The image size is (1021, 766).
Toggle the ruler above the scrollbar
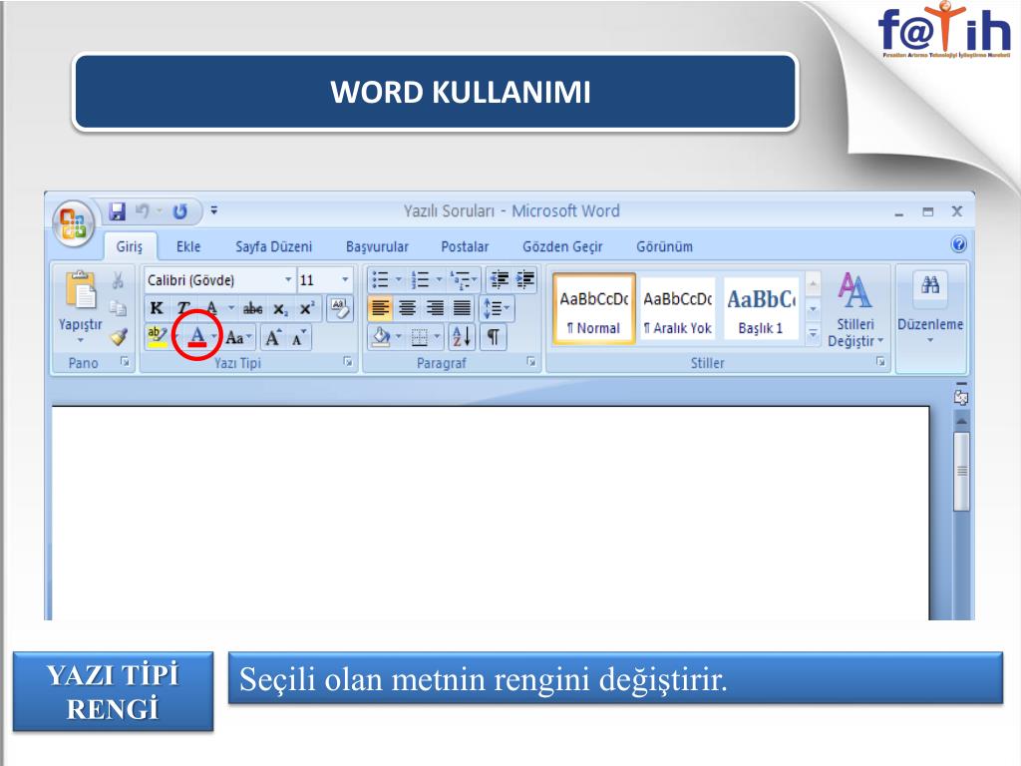(962, 383)
